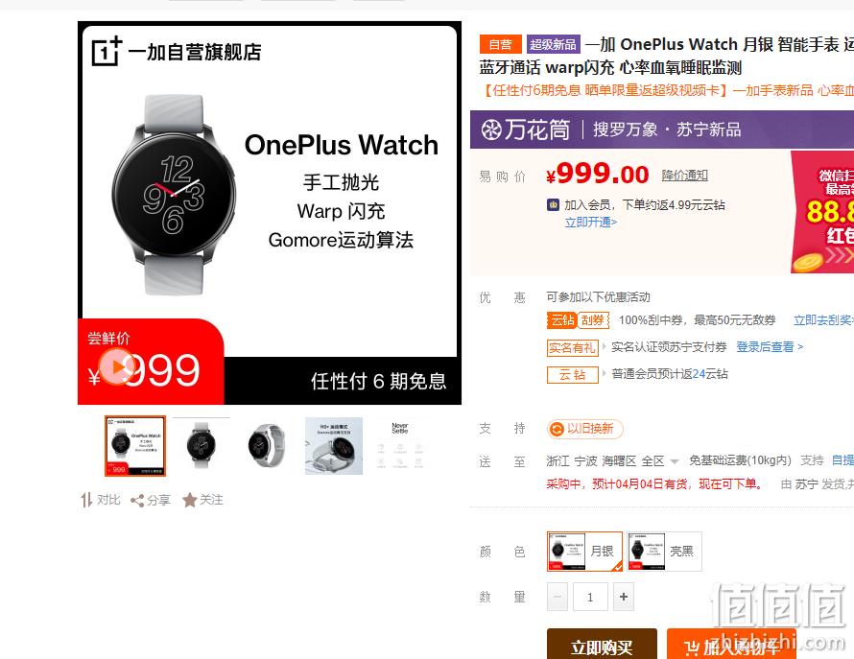
Task: Click the 立即开通 membership link
Action: (x=590, y=223)
